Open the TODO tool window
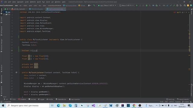Image resolution: width=193 pixels, height=108 pixels. (x=13, y=99)
